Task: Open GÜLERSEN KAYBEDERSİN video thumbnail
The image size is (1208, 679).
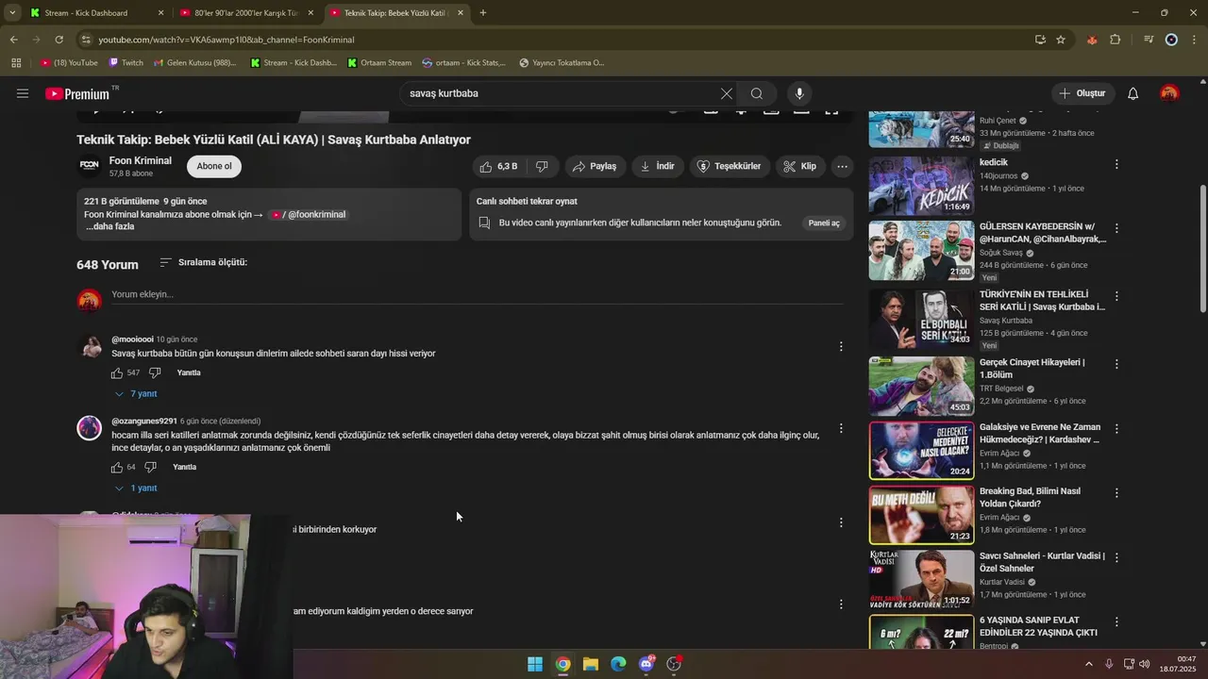Action: coord(921,251)
